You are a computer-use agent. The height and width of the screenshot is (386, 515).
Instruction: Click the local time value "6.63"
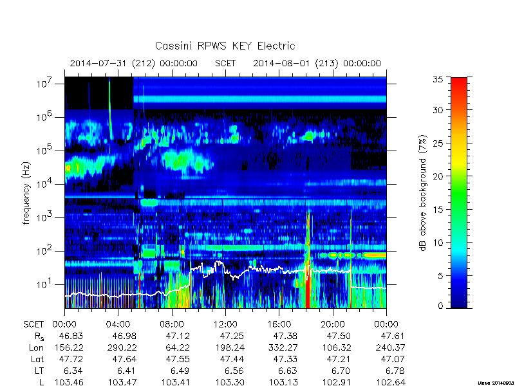pyautogui.click(x=287, y=371)
